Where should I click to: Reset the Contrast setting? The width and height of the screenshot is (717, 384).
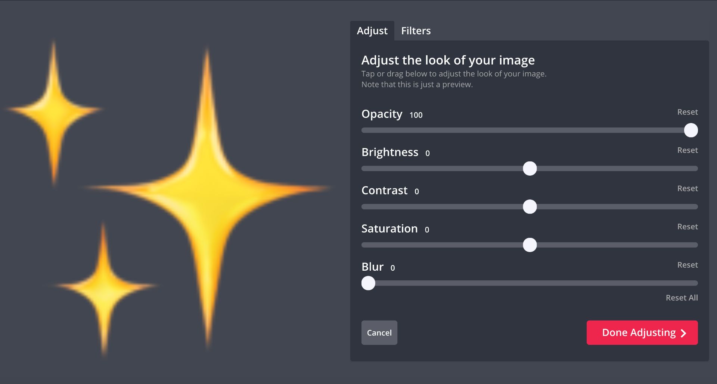coord(687,188)
